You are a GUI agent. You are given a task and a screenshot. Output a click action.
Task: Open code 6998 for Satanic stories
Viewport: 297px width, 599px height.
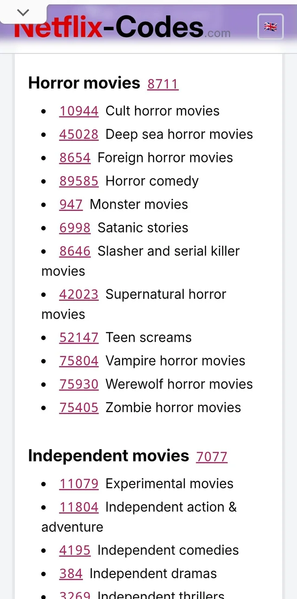coord(75,228)
